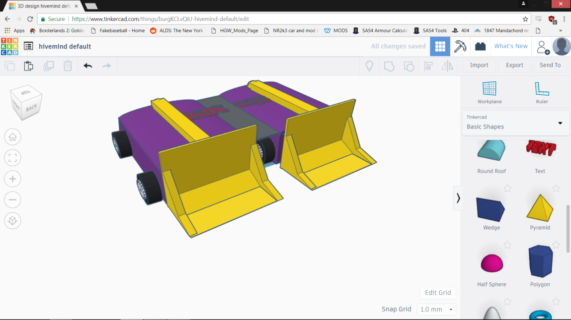571x320 pixels.
Task: Click the Align tool icon
Action: click(x=428, y=66)
